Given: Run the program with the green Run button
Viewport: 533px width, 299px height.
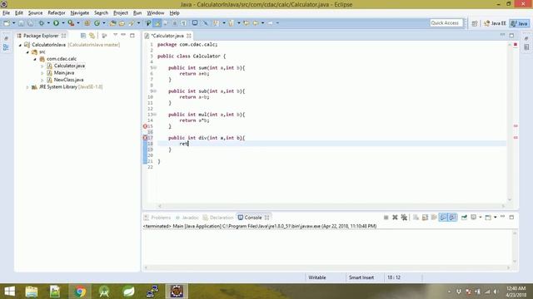Looking at the screenshot, I should 56,23.
